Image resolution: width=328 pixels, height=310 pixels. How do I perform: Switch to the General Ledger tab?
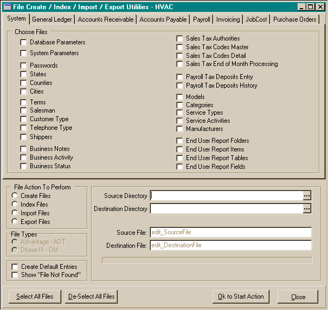(x=52, y=19)
